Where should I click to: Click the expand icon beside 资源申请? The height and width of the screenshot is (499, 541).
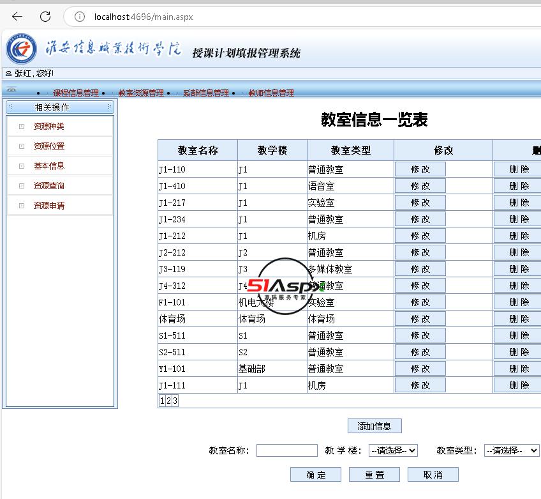click(22, 206)
